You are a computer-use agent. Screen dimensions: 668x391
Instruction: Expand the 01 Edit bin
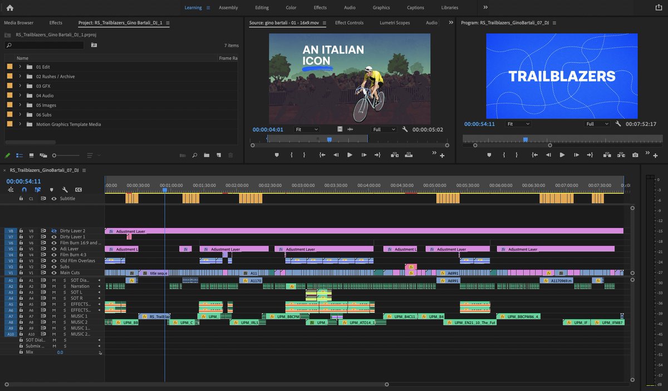[20, 67]
